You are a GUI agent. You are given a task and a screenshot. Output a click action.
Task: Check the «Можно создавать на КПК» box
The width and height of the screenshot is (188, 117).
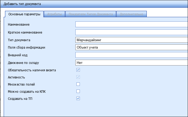[78, 91]
